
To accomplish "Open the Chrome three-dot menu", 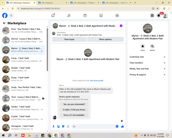I will tap(169, 8).
